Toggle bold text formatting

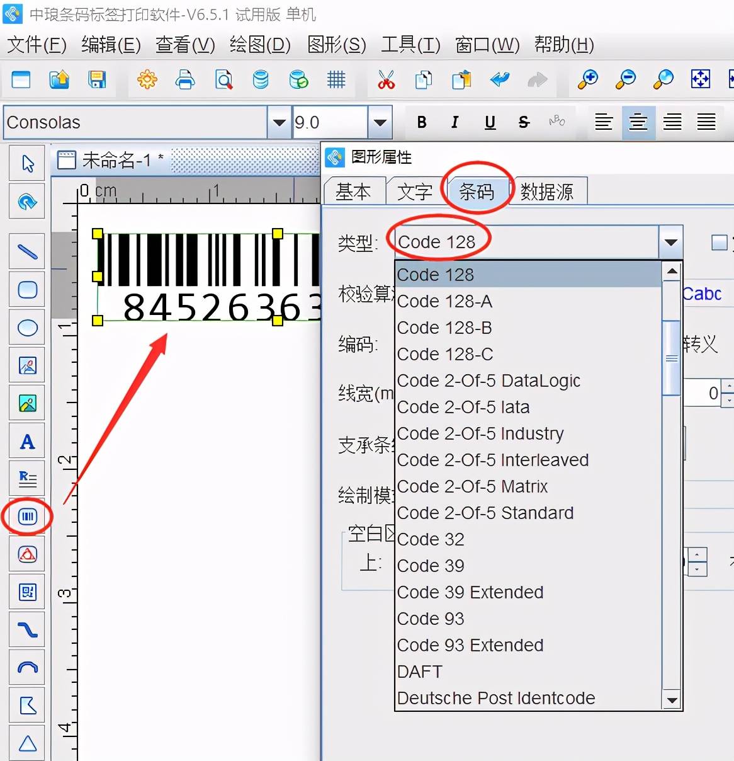point(422,122)
